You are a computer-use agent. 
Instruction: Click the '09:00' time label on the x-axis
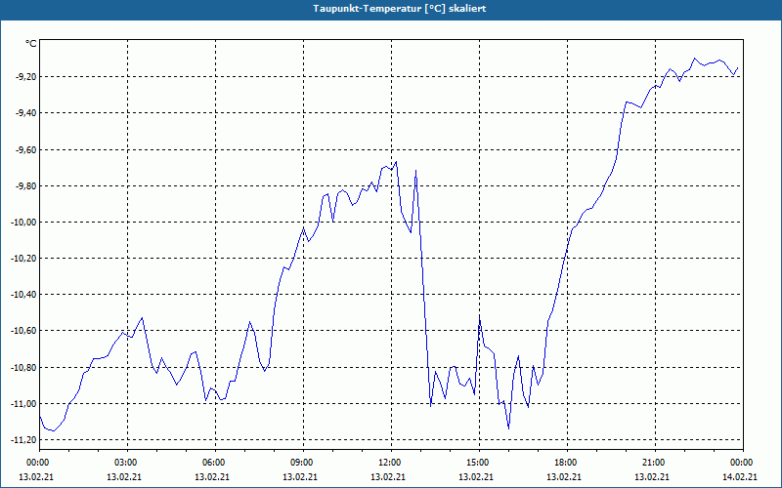pyautogui.click(x=303, y=463)
